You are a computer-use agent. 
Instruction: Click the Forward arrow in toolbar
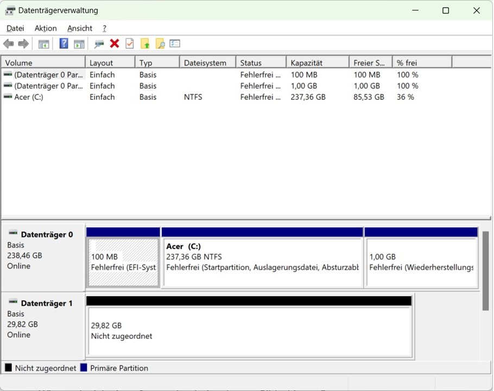[x=23, y=43]
